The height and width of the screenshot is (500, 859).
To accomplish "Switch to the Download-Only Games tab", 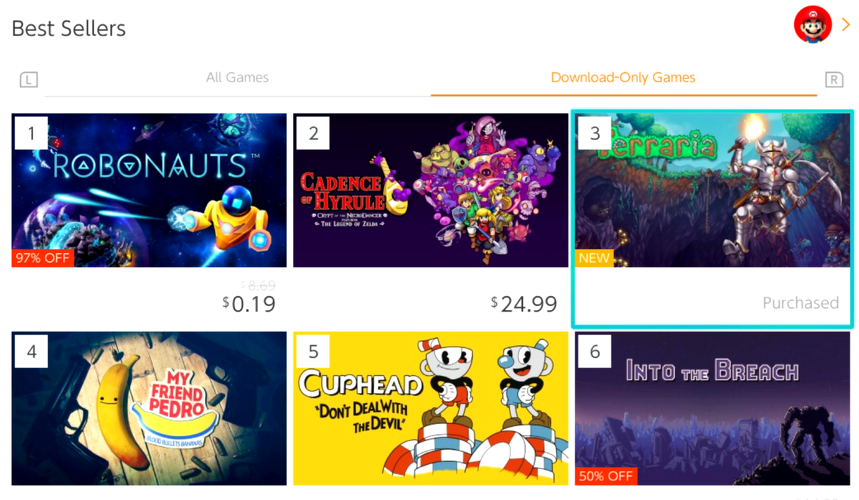I will pos(624,77).
